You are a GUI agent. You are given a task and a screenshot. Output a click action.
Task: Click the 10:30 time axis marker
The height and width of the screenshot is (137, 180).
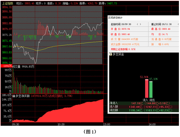click(61, 125)
